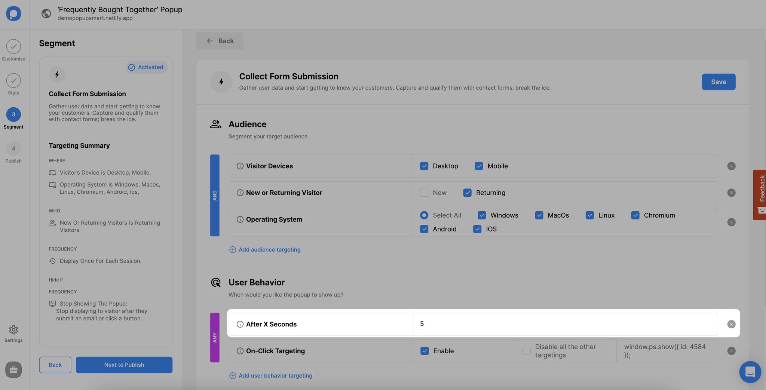Uncheck the Android checkbox
Screen dimensions: 766x390
point(424,229)
